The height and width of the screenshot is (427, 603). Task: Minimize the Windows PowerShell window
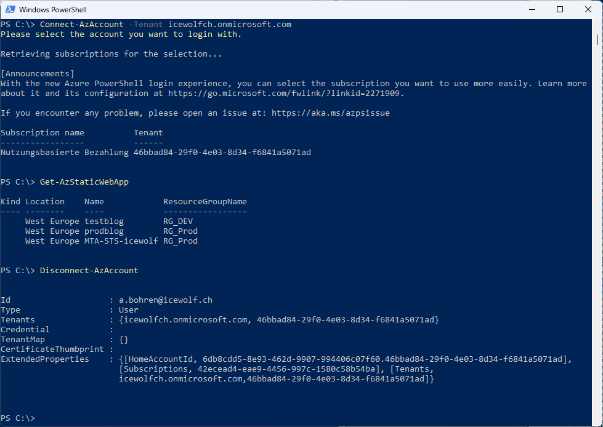pos(532,9)
